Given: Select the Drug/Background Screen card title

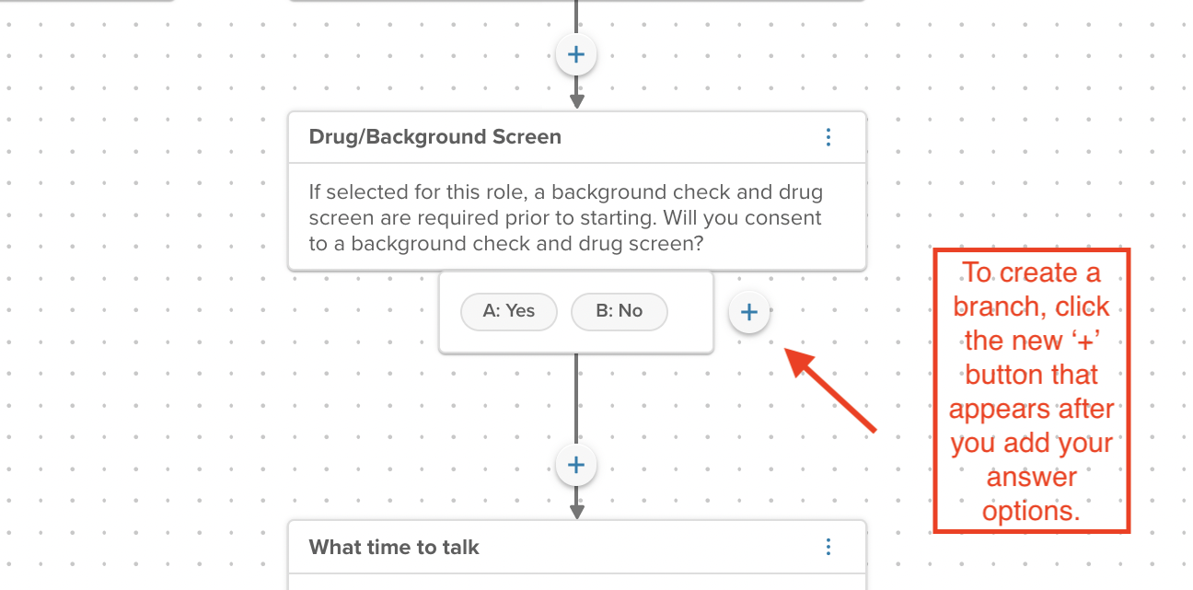Looking at the screenshot, I should pos(434,136).
